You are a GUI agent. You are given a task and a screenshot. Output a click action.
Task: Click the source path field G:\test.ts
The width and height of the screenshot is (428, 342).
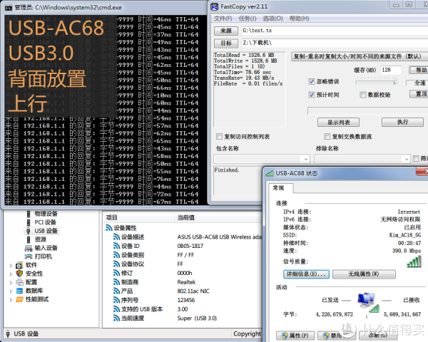[335, 31]
